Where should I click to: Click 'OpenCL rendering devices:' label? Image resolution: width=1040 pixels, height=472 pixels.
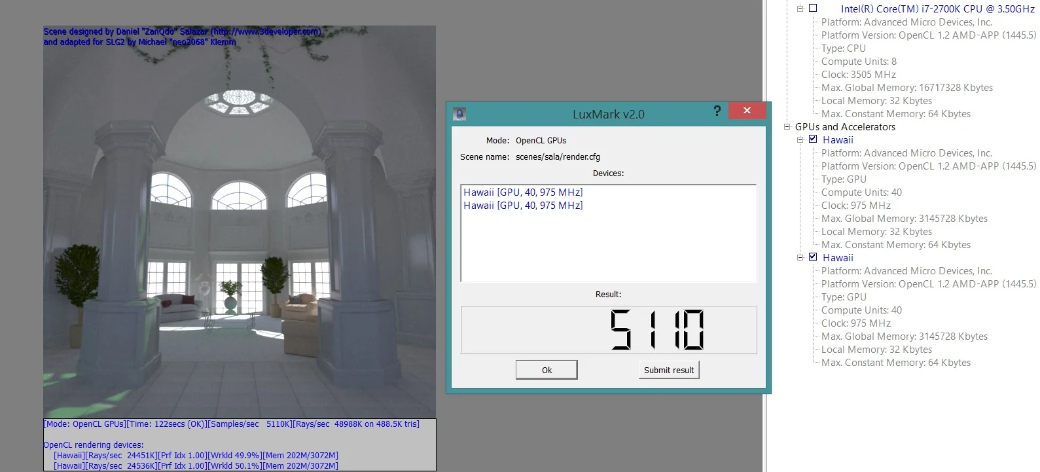point(94,445)
